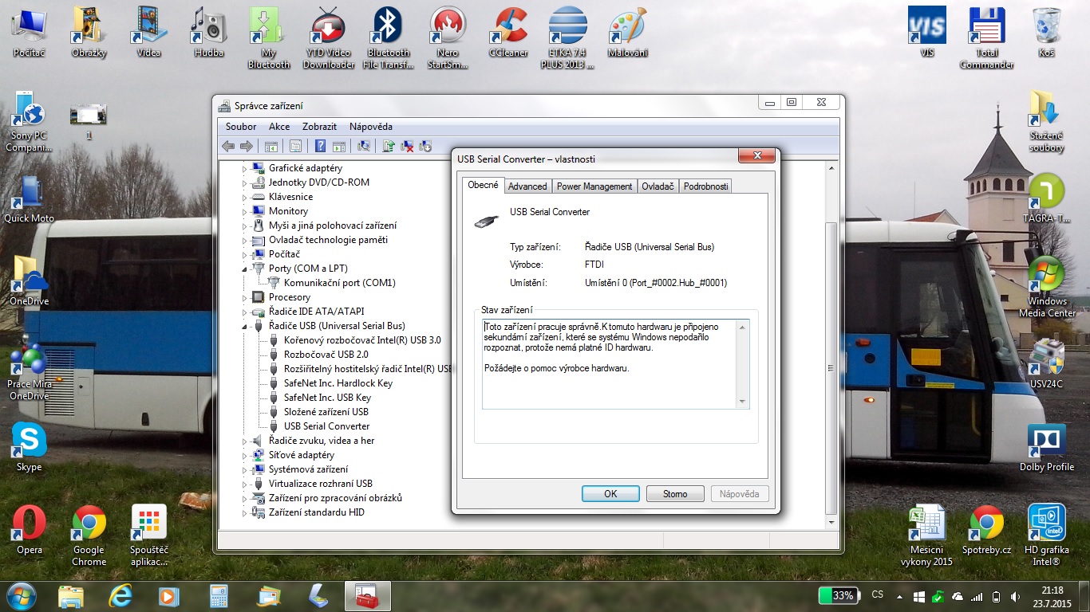The image size is (1090, 612).
Task: Switch to the Ovladač tab
Action: (x=658, y=186)
